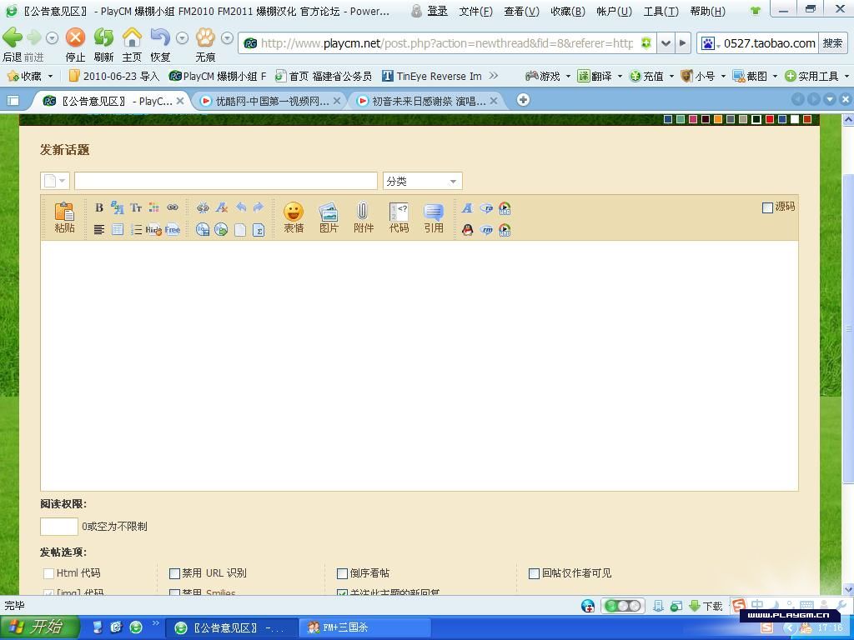
Task: Open the address bar history dropdown
Action: (x=666, y=43)
